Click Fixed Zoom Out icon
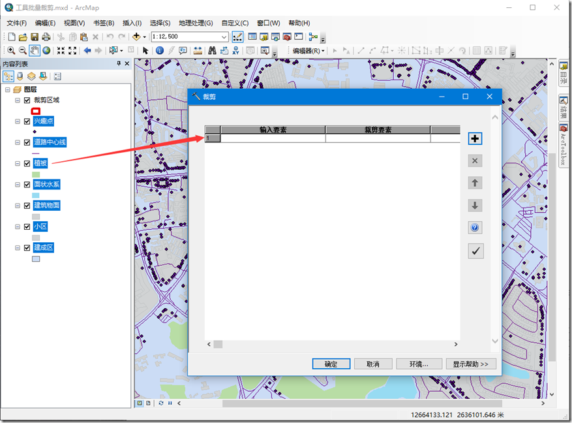Screen dimensions: 572x423 72,50
